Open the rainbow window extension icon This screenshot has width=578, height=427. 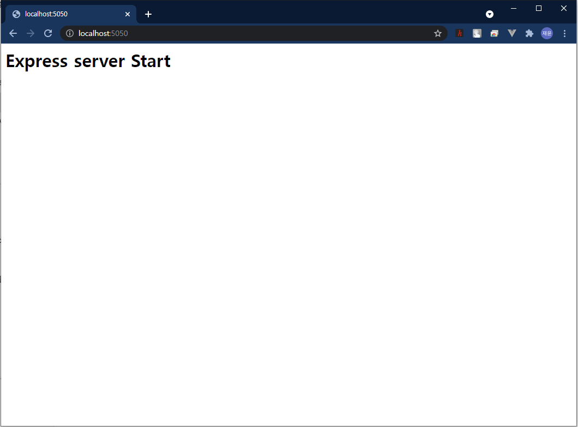(x=495, y=34)
